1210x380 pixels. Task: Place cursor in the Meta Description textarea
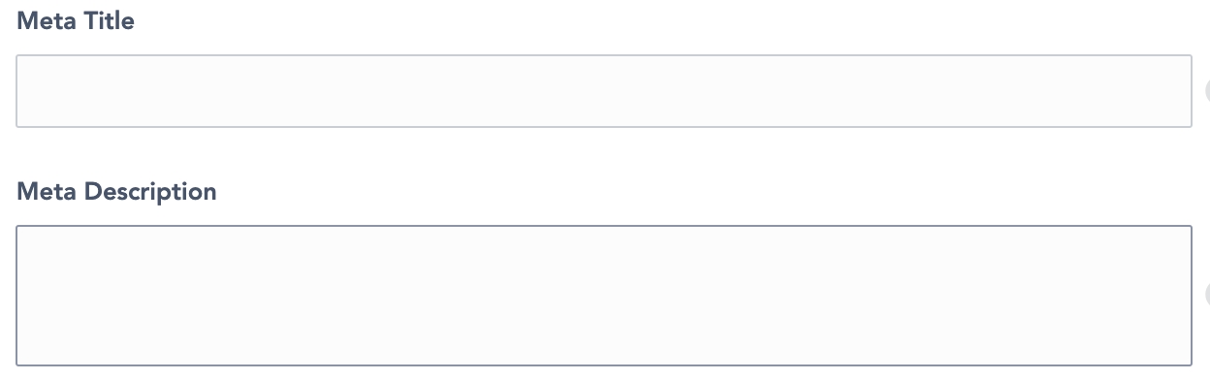pyautogui.click(x=603, y=296)
